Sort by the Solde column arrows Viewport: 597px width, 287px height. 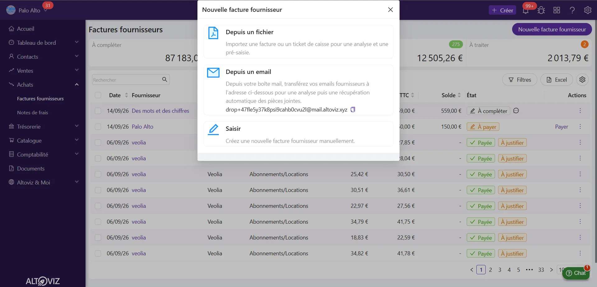459,95
